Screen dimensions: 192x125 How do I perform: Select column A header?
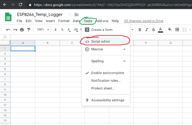[x=23, y=43]
